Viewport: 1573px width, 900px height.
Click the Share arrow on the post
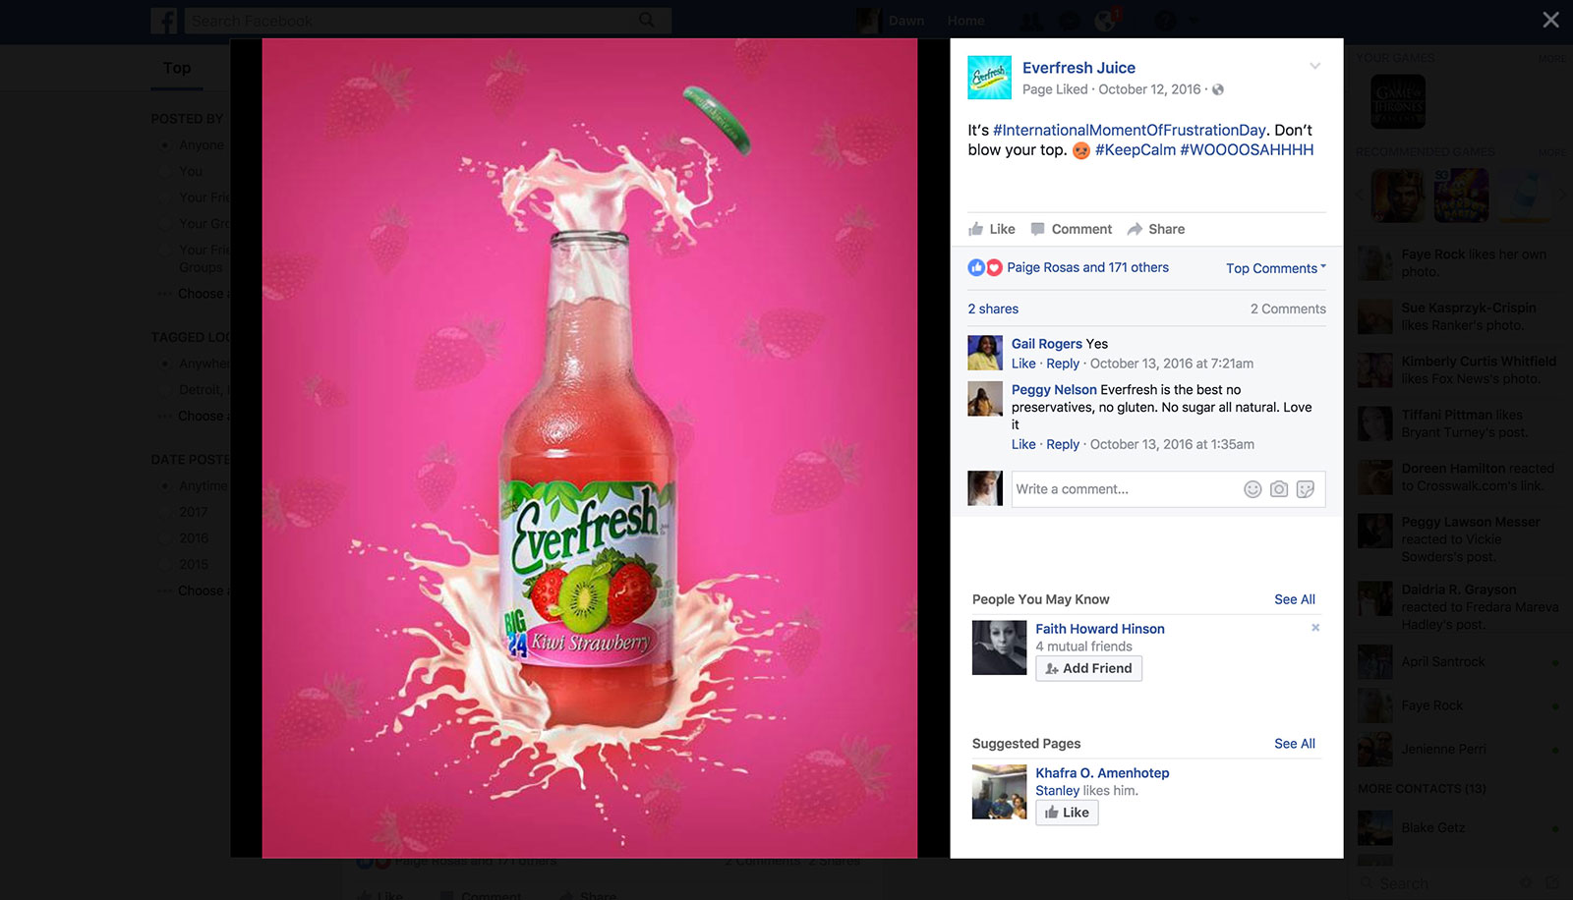(x=1156, y=229)
